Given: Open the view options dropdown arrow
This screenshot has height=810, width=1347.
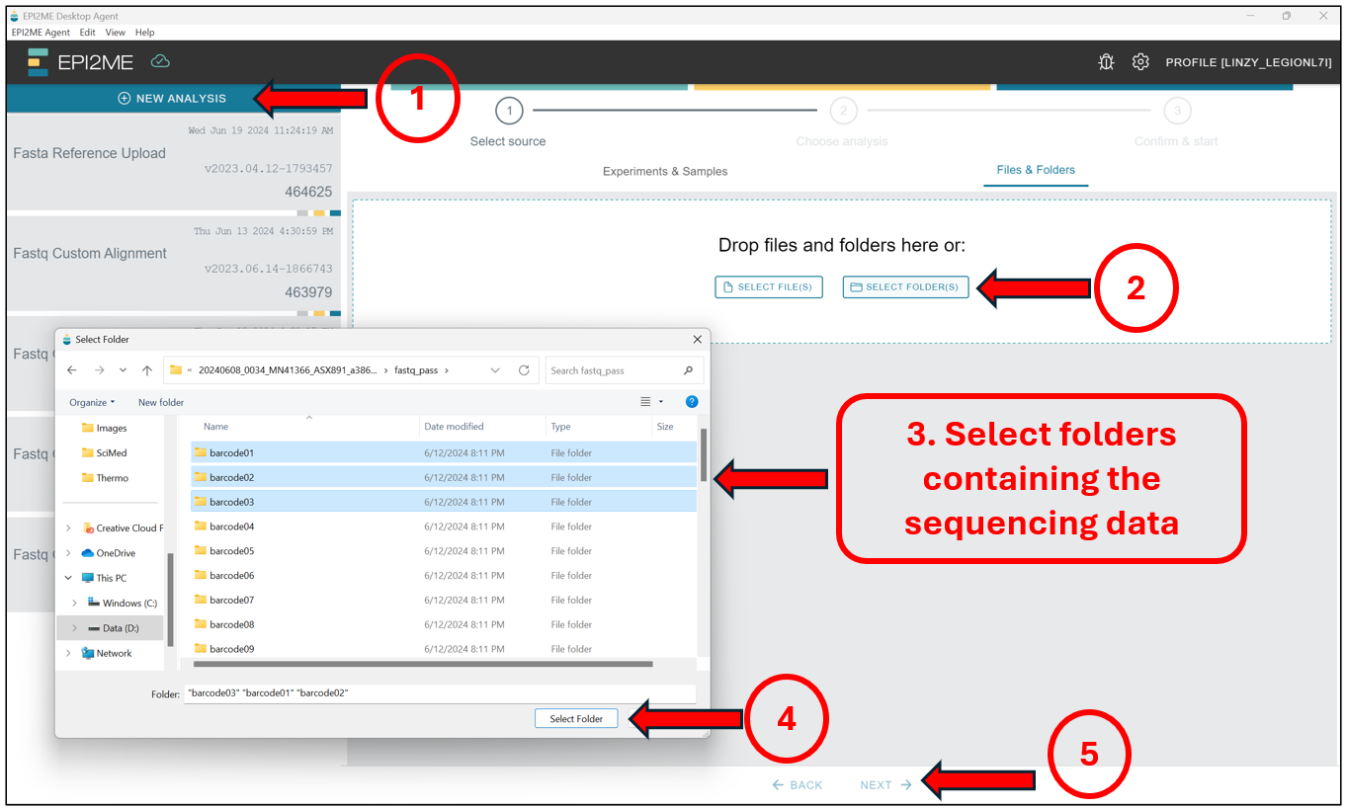Looking at the screenshot, I should click(661, 402).
